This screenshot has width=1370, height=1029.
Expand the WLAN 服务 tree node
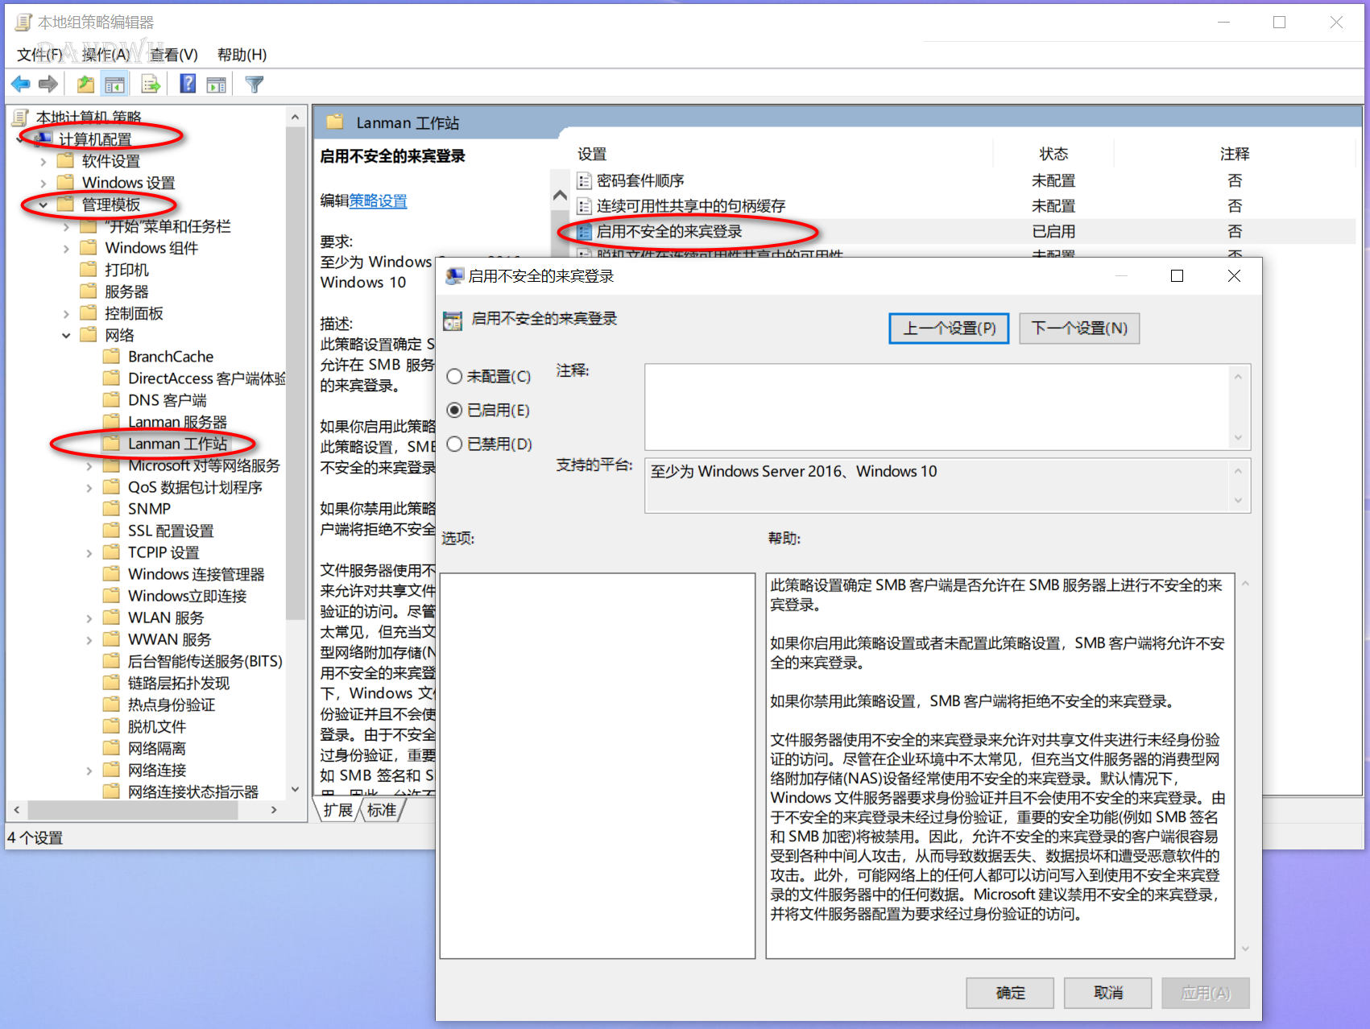89,618
